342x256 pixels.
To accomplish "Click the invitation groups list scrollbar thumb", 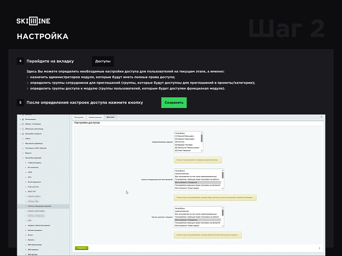I will pyautogui.click(x=223, y=175).
